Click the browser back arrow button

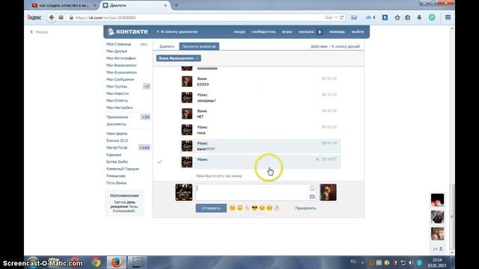pos(52,17)
